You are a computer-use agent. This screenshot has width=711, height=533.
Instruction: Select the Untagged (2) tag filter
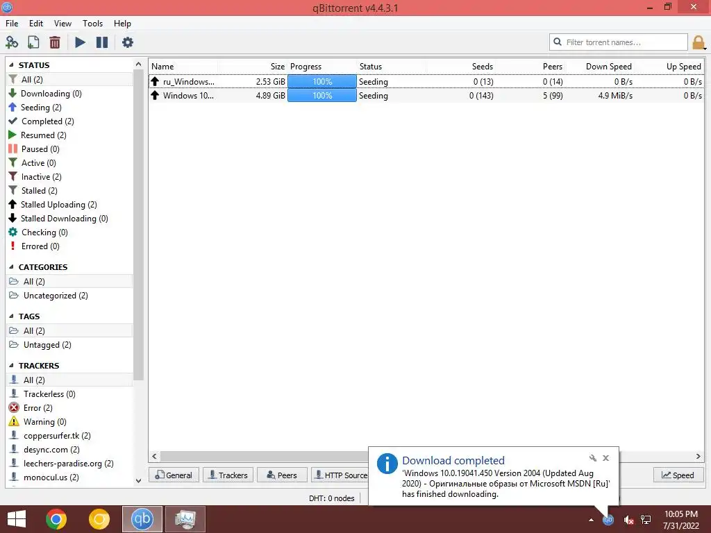coord(70,345)
